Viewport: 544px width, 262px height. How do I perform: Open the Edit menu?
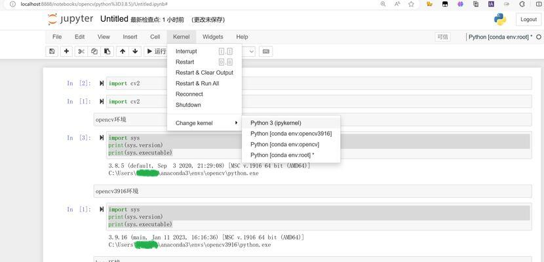tap(79, 37)
